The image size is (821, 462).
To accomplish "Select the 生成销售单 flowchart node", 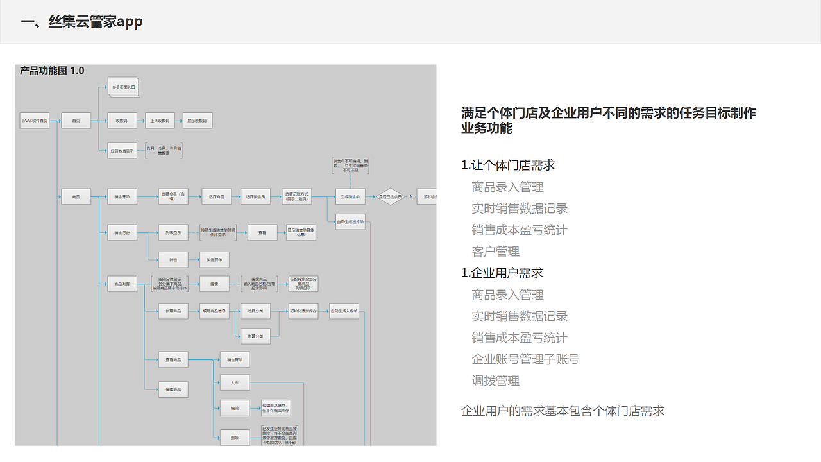I will [x=350, y=197].
